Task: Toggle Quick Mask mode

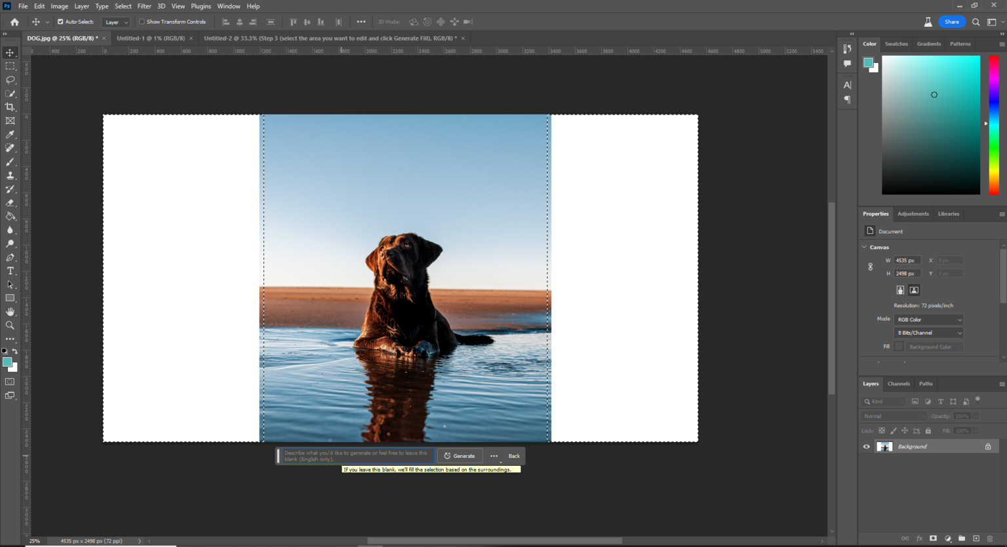Action: [10, 382]
